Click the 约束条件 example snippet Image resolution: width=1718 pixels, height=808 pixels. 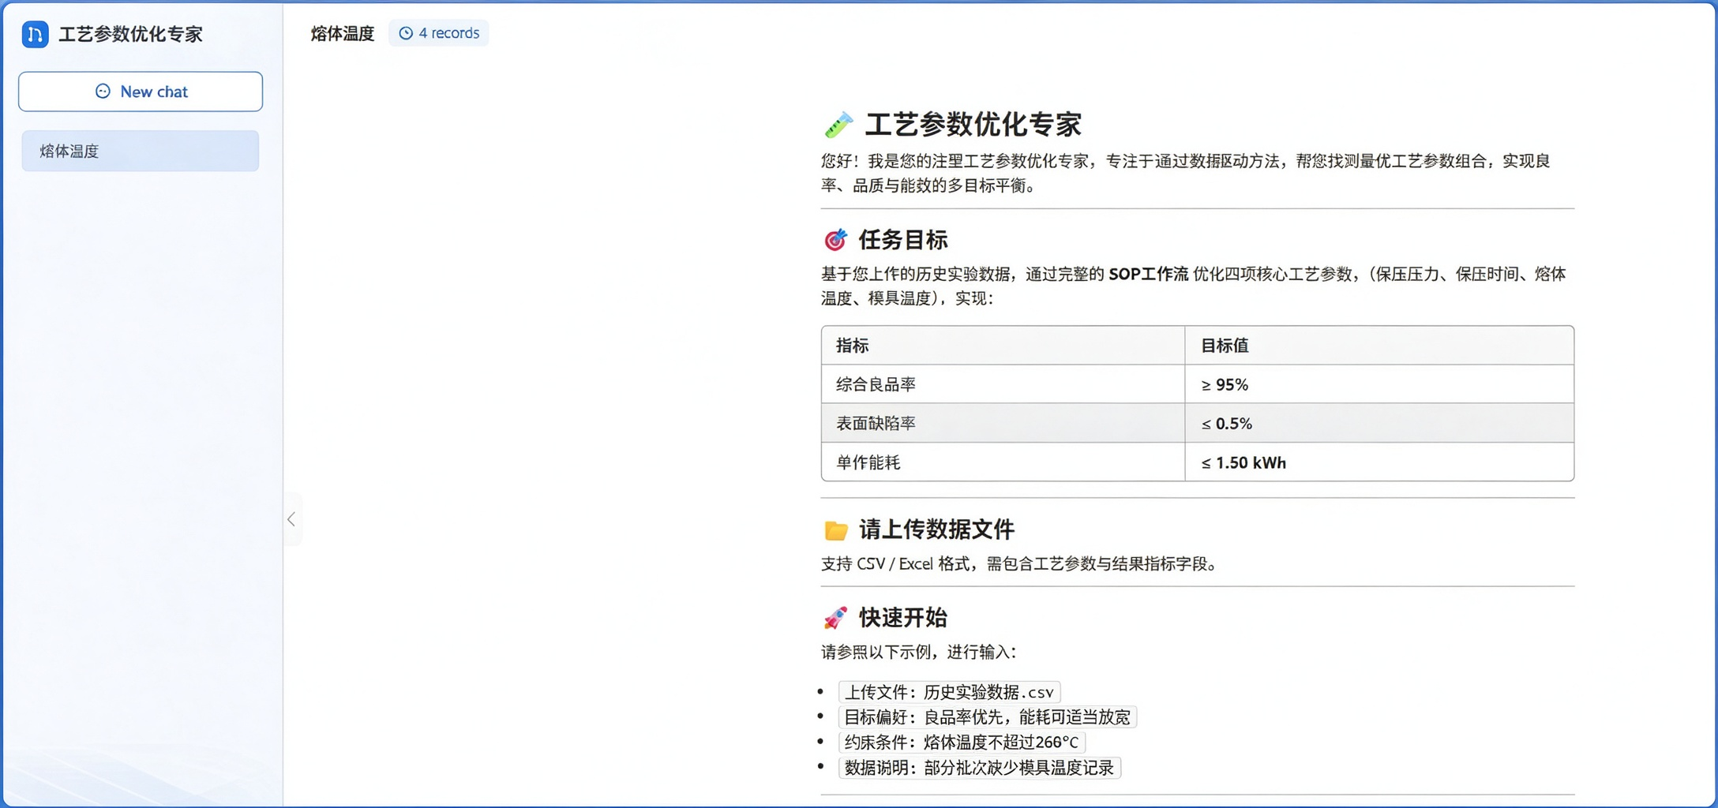[x=962, y=743]
